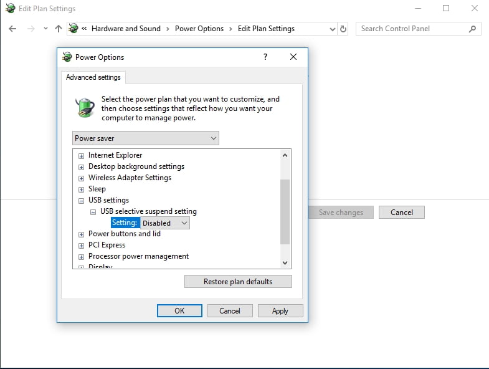This screenshot has width=489, height=369.
Task: Click Edit Plan Settings breadcrumb
Action: click(266, 29)
